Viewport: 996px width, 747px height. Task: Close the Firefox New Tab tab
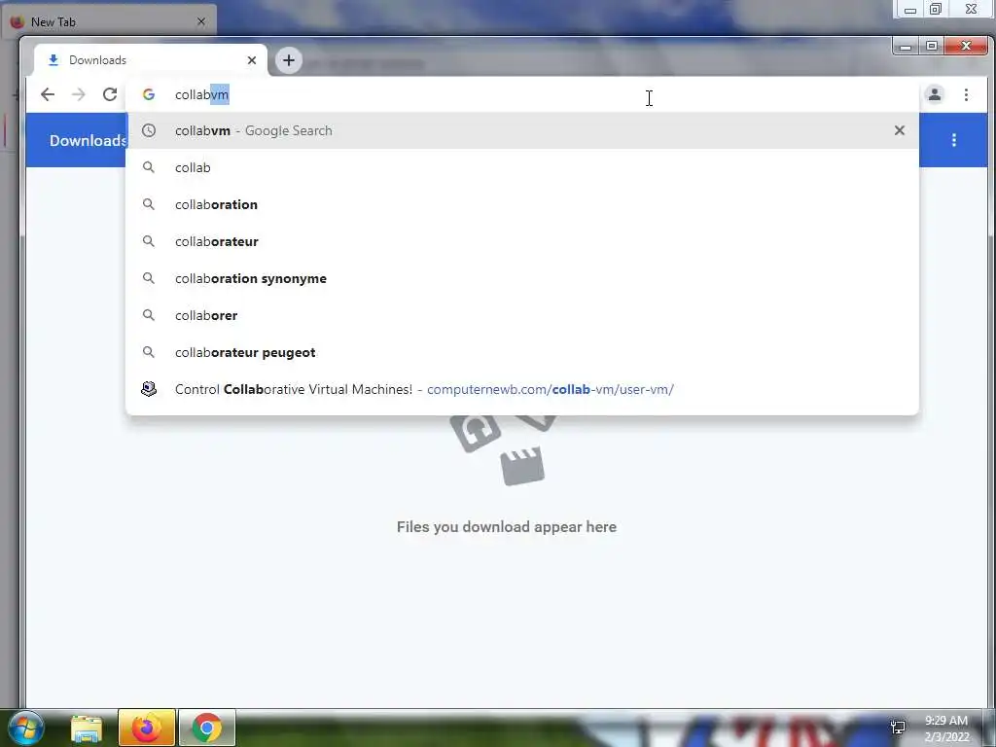[200, 21]
